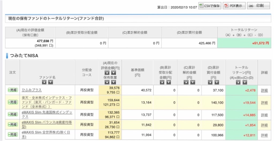Open the PDF表示 view

point(234,6)
